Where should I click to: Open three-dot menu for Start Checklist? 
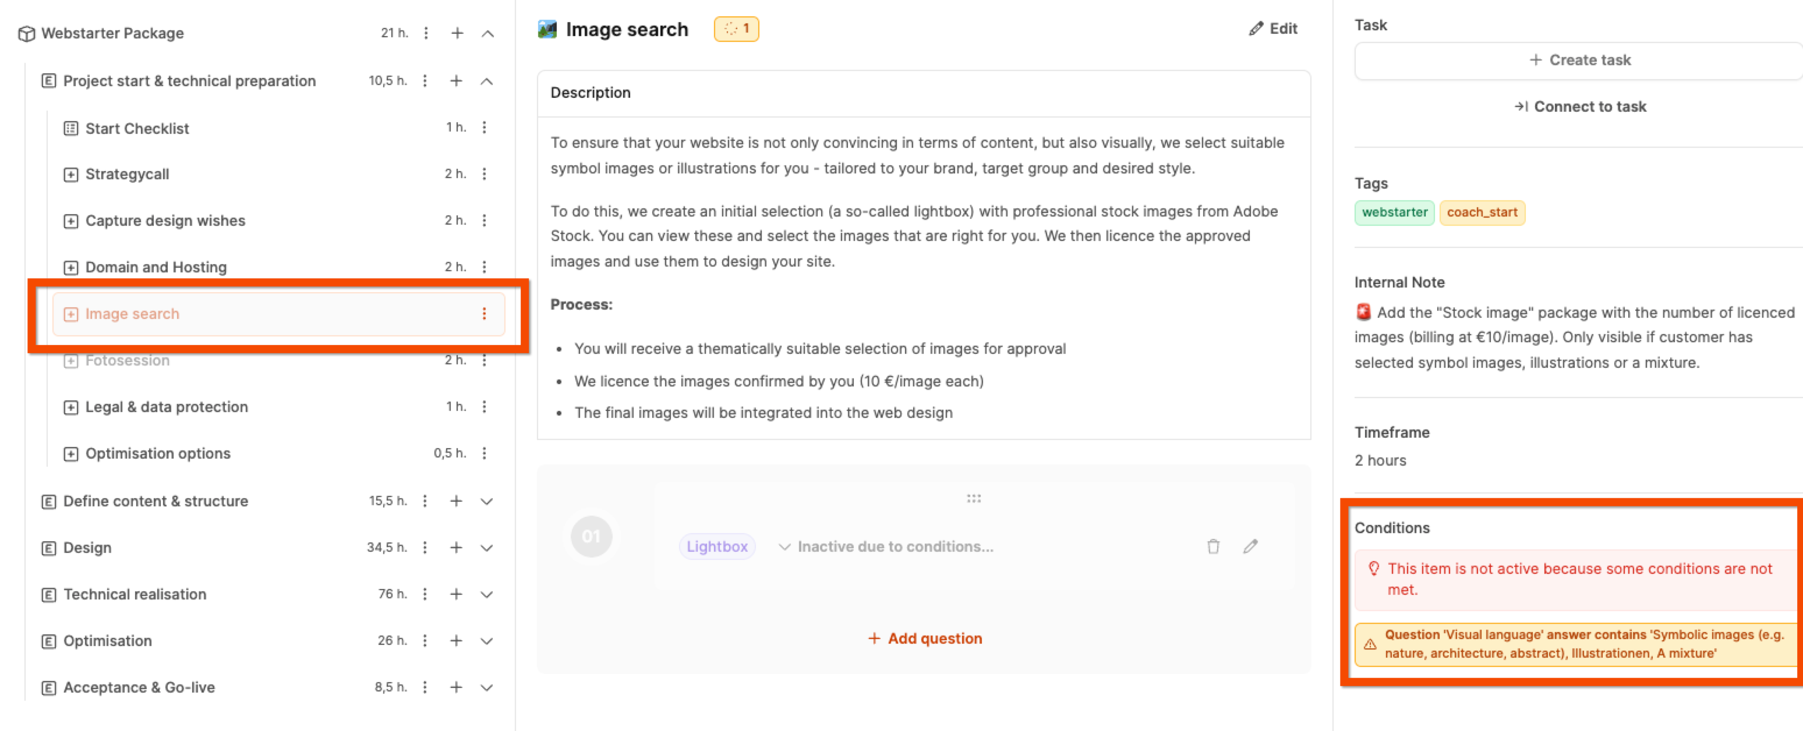(483, 127)
